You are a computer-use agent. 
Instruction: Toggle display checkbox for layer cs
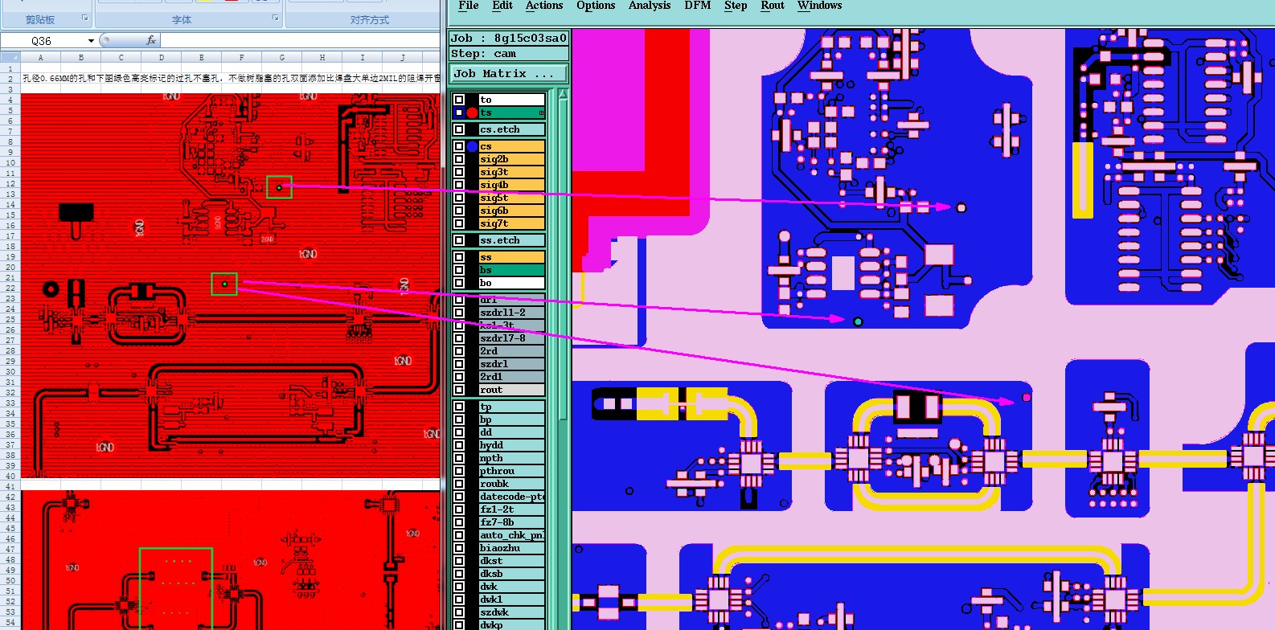[x=459, y=146]
